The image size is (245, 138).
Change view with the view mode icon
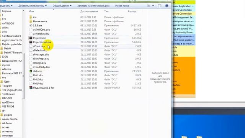(149, 6)
